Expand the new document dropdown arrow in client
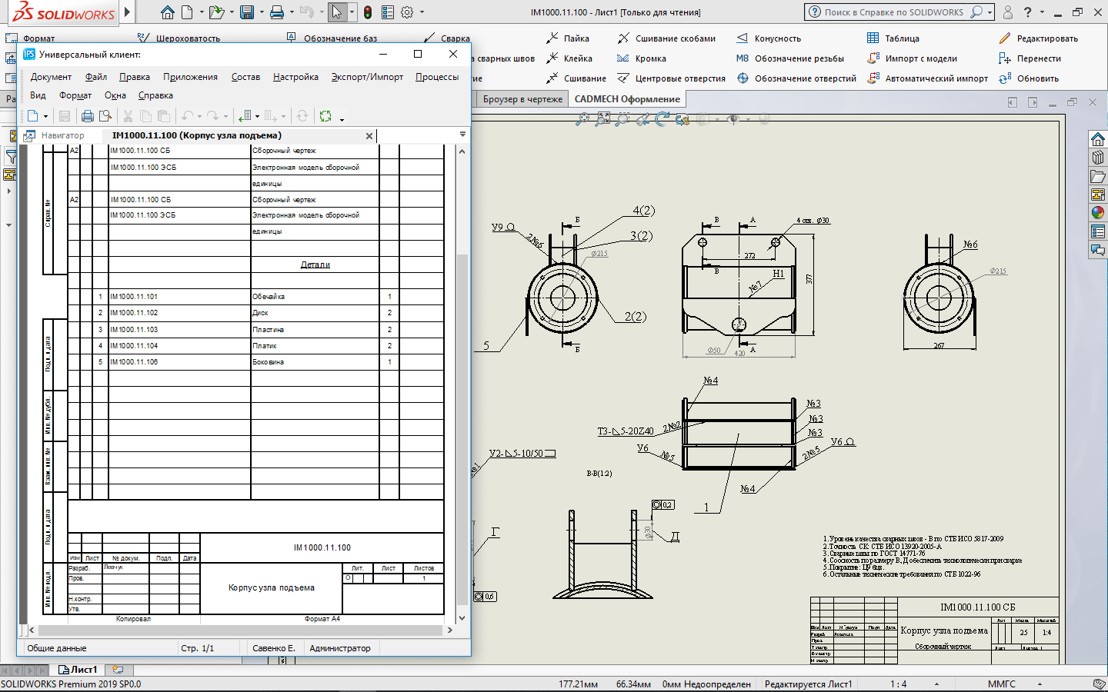1108x692 pixels. coord(46,117)
